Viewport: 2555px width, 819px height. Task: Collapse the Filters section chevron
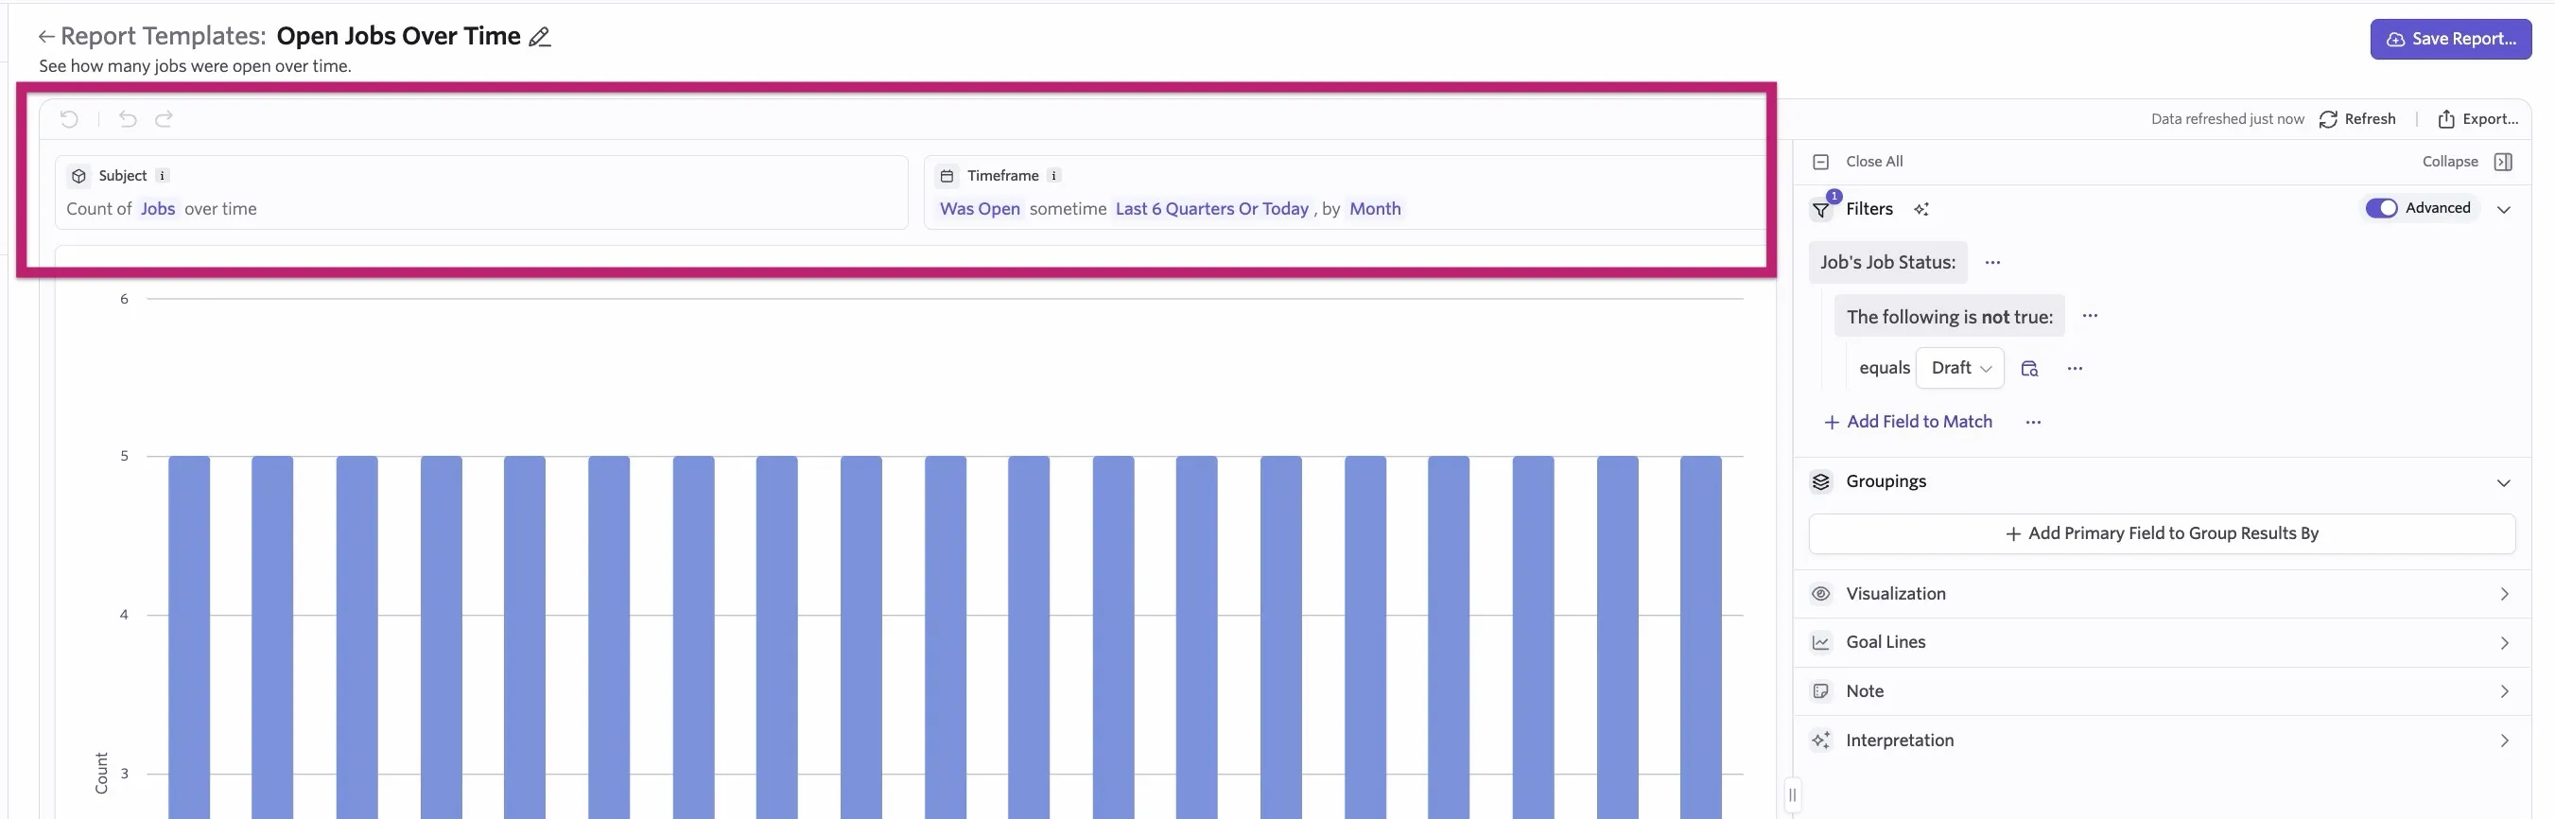pos(2503,210)
